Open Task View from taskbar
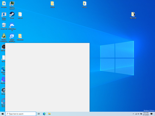Image resolution: width=155 pixels, height=116 pixels. [x=39, y=114]
